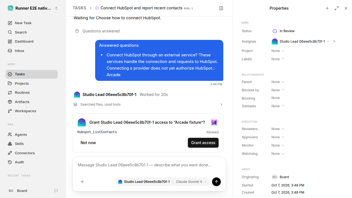Open the Approvers None dropdown
Screen dimensions: 352x198
tap(278, 137)
